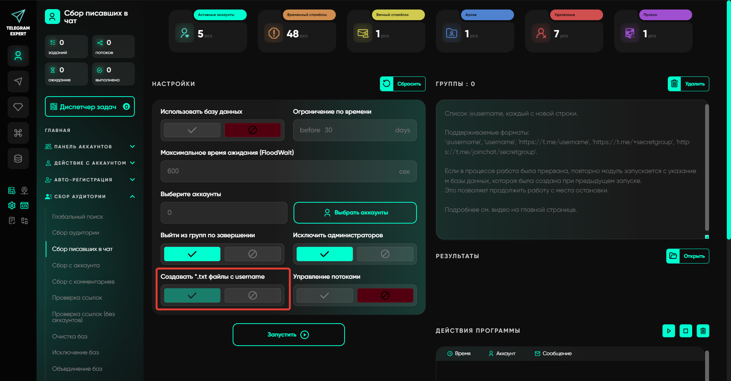The height and width of the screenshot is (381, 731).
Task: Start the program with play icon
Action: point(669,331)
